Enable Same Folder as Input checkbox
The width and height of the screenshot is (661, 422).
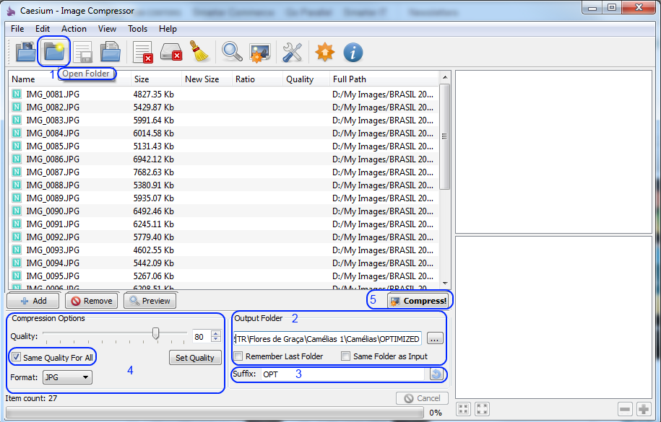[346, 356]
